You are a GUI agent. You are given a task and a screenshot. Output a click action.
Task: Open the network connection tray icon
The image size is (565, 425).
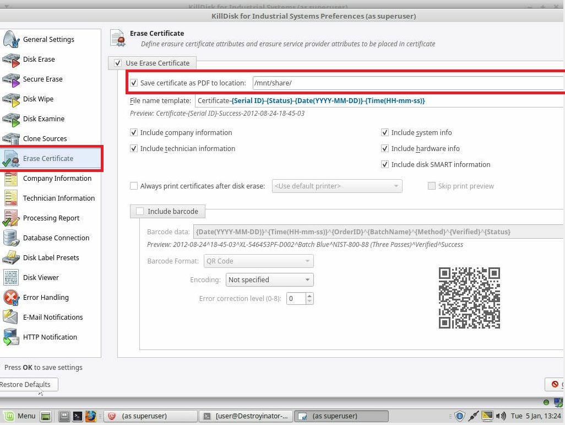coord(473,416)
